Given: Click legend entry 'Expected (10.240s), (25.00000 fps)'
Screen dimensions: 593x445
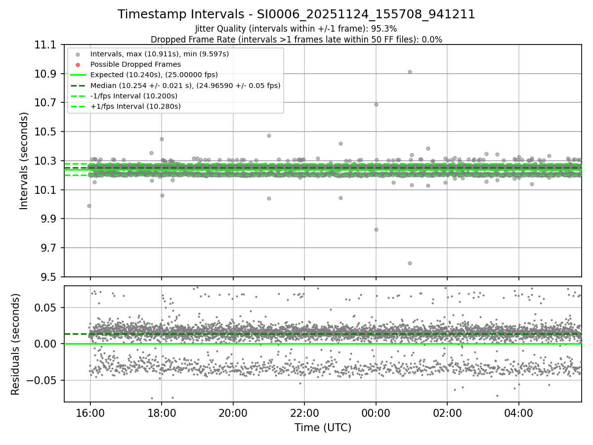Looking at the screenshot, I should tap(154, 75).
